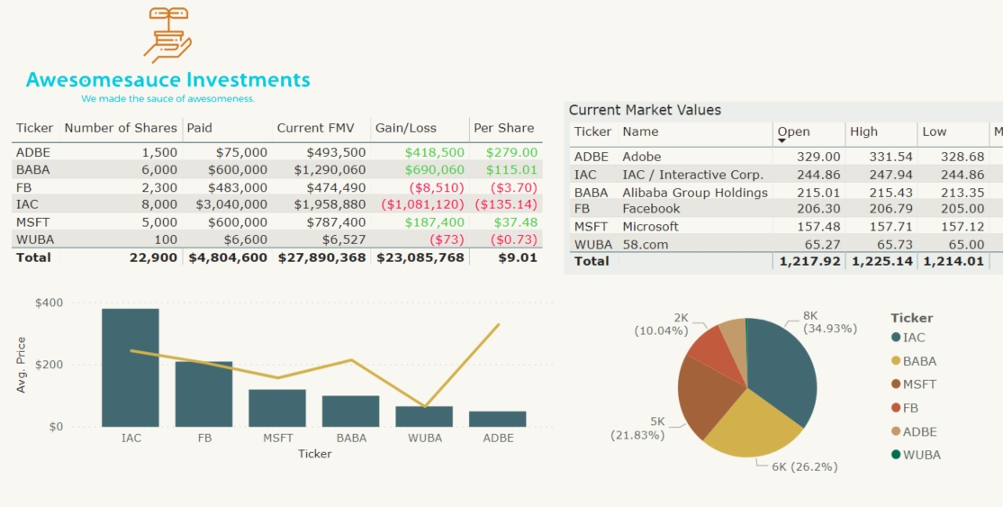Click the sort arrow under Open column
This screenshot has width=1003, height=507.
point(782,140)
